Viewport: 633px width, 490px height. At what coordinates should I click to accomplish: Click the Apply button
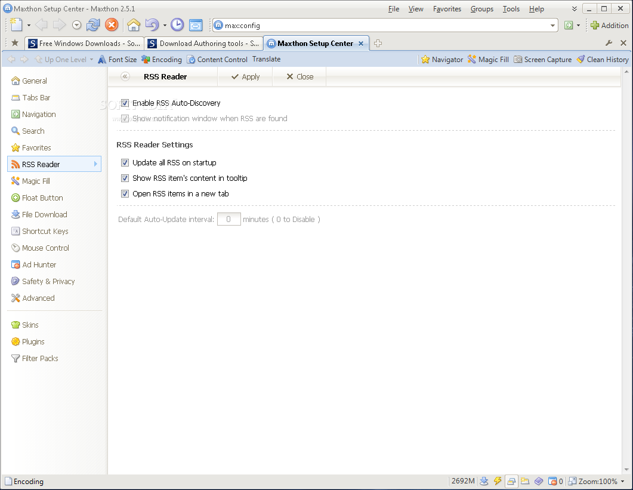[245, 76]
